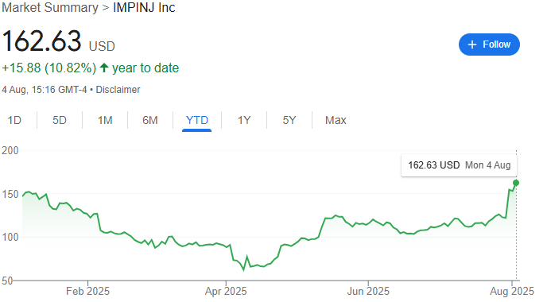The width and height of the screenshot is (547, 302).
Task: Switch to the 1M range tab
Action: coord(105,120)
